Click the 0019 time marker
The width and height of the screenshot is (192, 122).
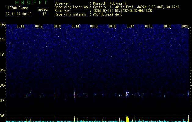tap(167, 26)
